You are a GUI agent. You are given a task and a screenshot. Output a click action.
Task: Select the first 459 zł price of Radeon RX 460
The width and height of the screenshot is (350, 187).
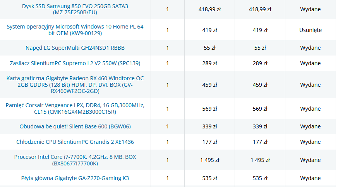(209, 85)
